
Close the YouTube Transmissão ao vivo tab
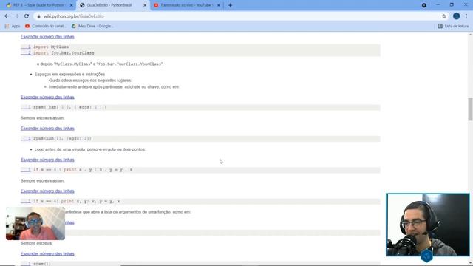point(219,5)
